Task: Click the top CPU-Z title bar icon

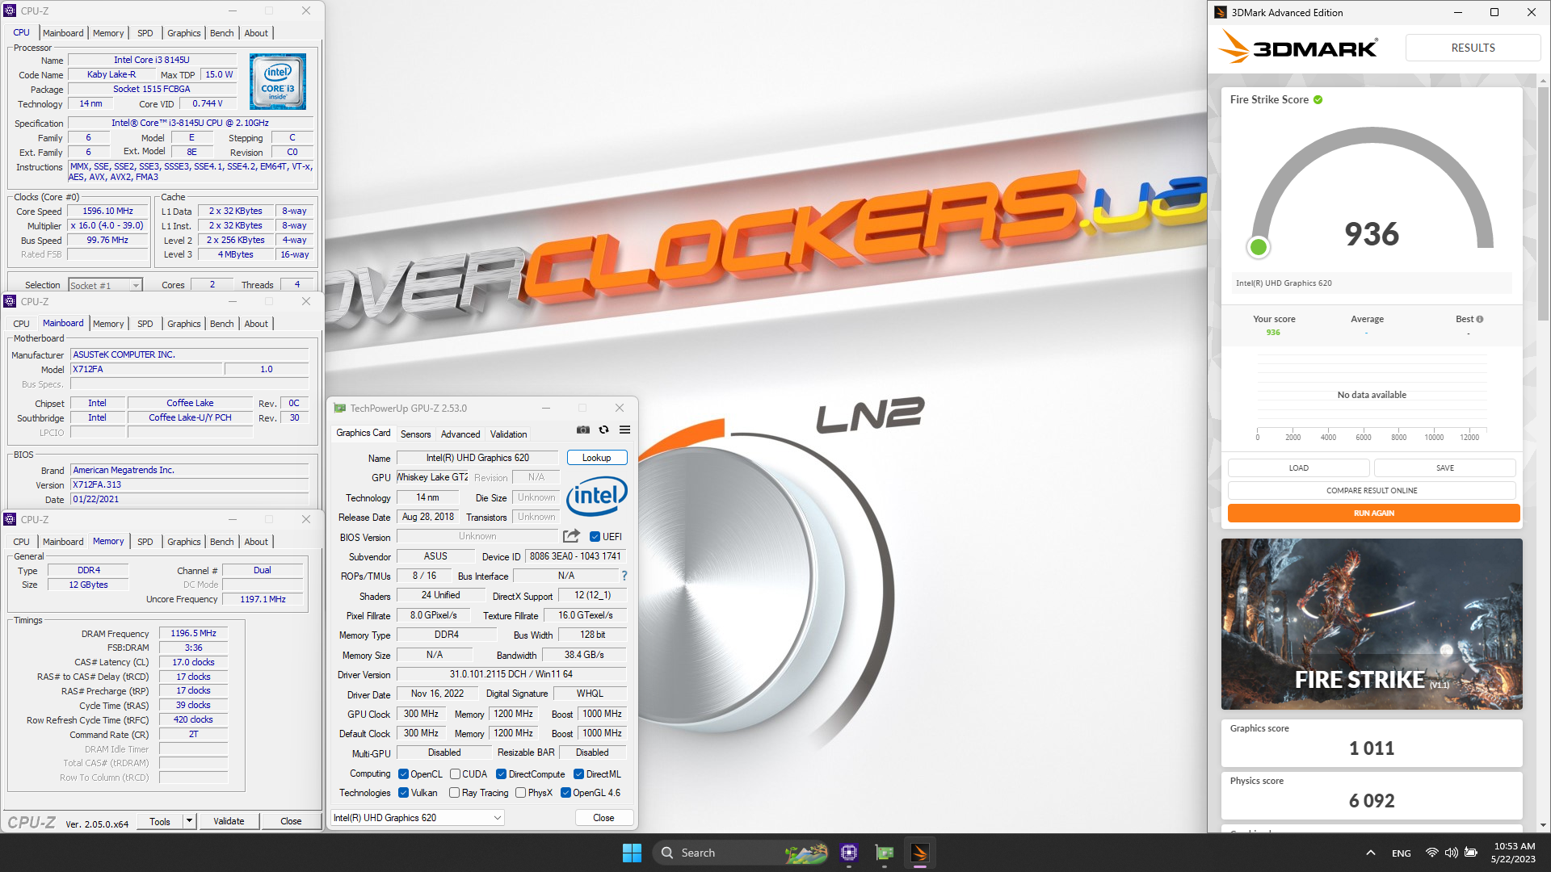Action: point(10,10)
